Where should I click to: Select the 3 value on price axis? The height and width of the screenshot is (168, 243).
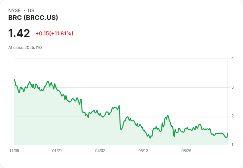coord(232,87)
